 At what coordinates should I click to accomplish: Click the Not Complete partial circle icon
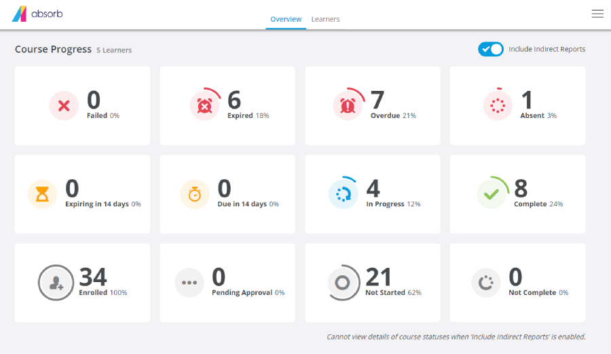point(486,283)
